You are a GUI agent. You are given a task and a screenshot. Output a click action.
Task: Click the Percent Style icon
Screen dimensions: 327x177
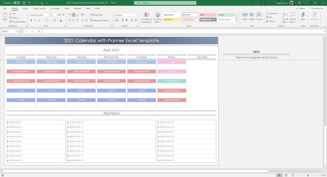(x=123, y=21)
